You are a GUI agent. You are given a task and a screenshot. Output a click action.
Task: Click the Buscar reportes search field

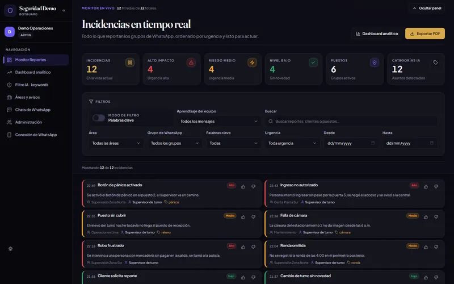351,121
